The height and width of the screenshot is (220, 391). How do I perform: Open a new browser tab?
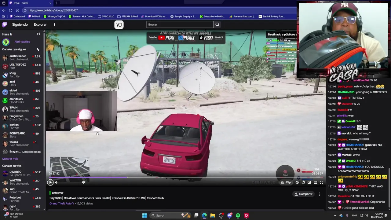57,3
